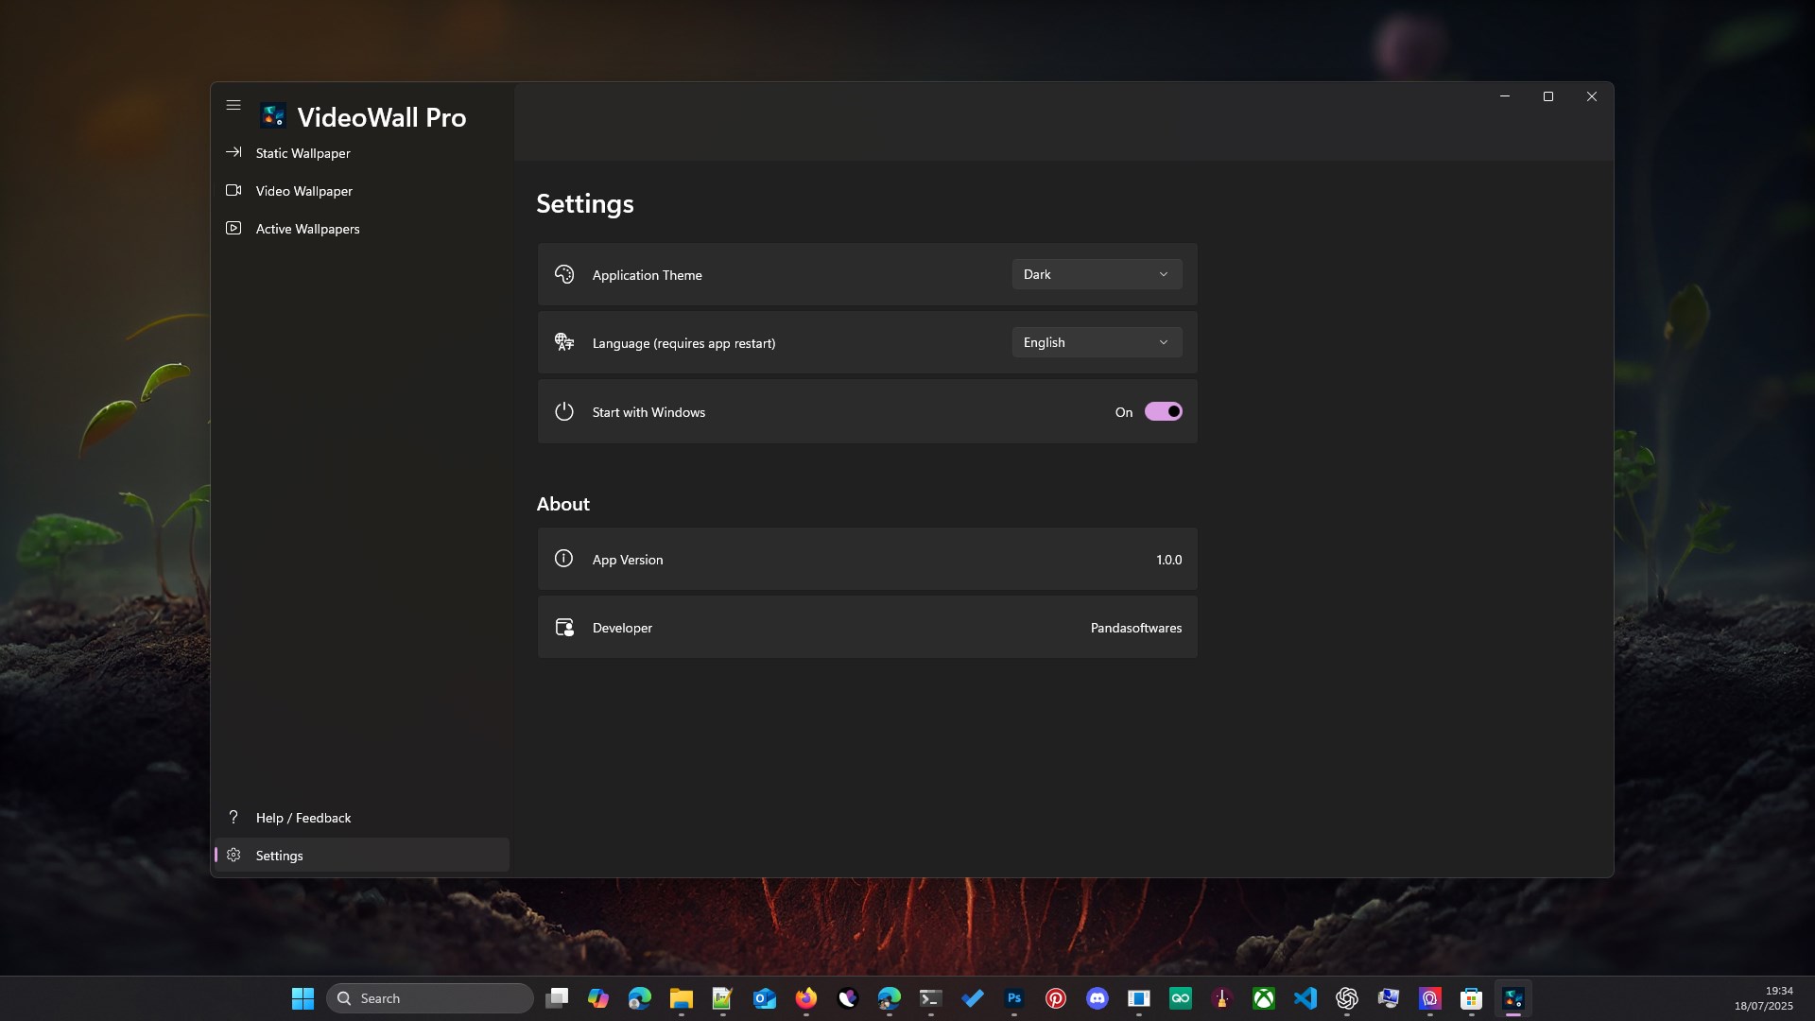Expand the Application Theme dropdown showing Dark
Screen dimensions: 1815x1021
coord(1097,274)
